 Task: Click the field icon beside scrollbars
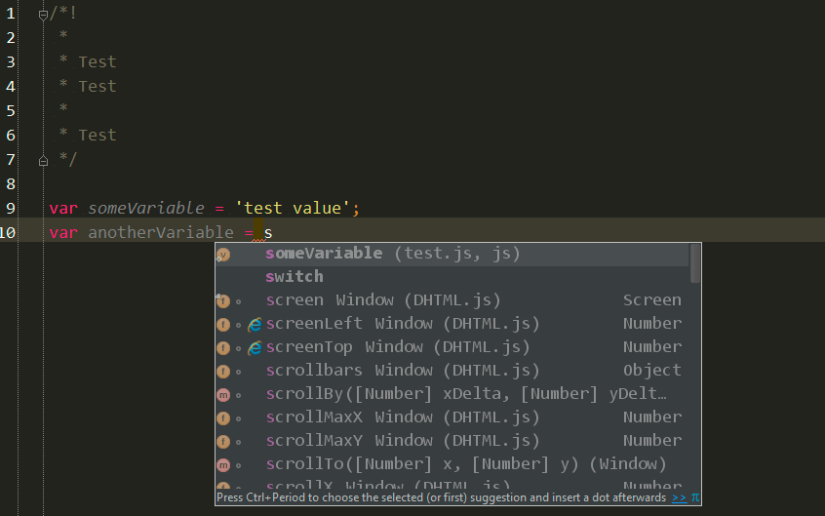(223, 372)
